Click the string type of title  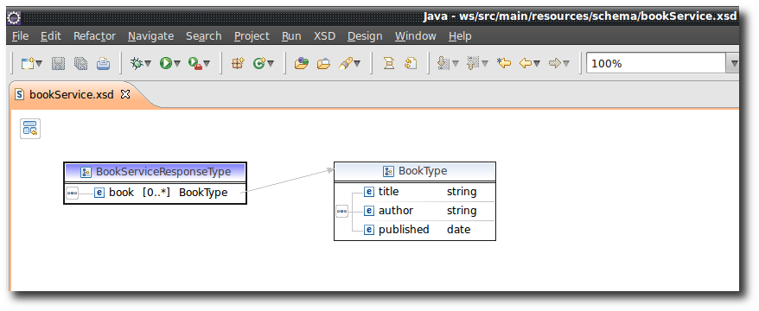click(x=462, y=192)
